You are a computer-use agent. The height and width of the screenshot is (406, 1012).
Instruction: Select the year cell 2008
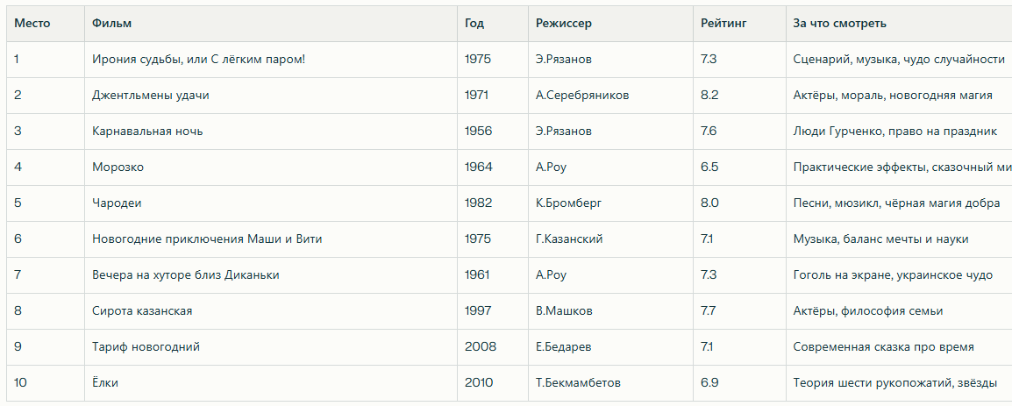click(479, 346)
